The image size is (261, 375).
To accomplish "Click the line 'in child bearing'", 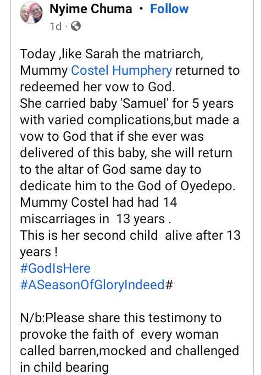I will coord(64,367).
